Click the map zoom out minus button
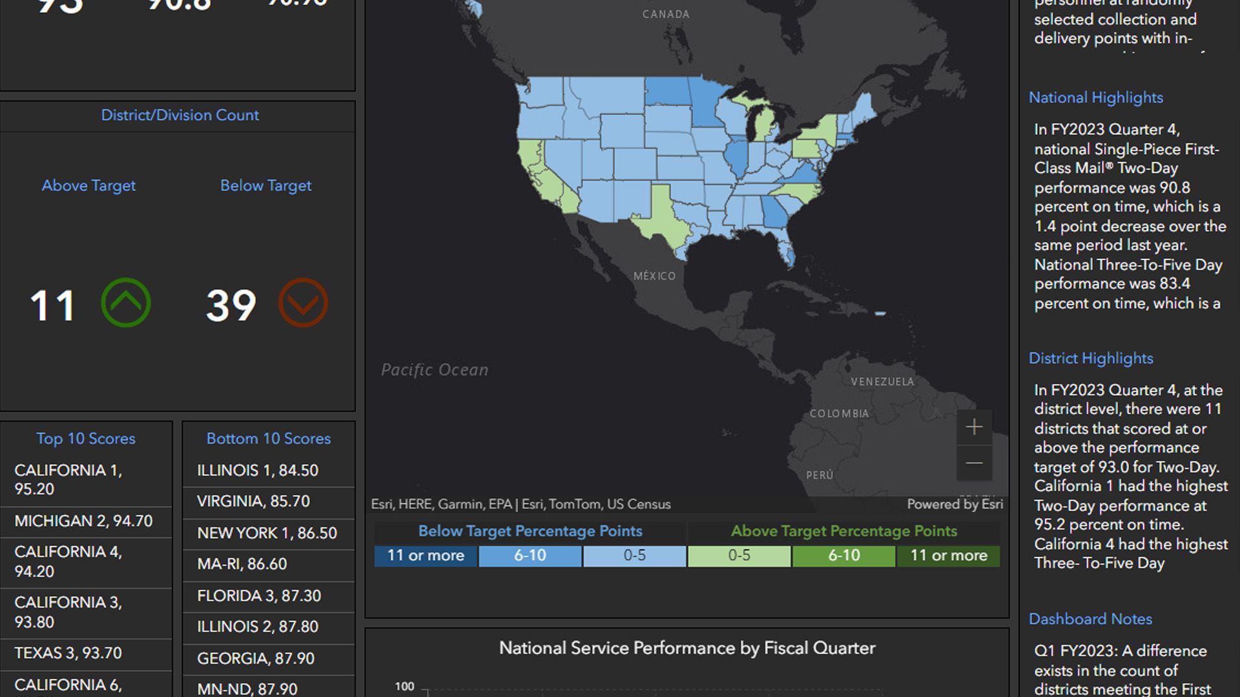 (x=974, y=463)
